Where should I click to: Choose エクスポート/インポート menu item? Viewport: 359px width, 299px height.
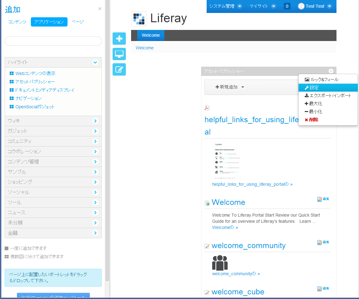pyautogui.click(x=328, y=96)
